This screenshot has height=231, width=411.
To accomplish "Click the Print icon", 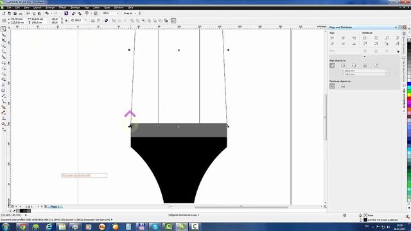I will click(x=21, y=13).
